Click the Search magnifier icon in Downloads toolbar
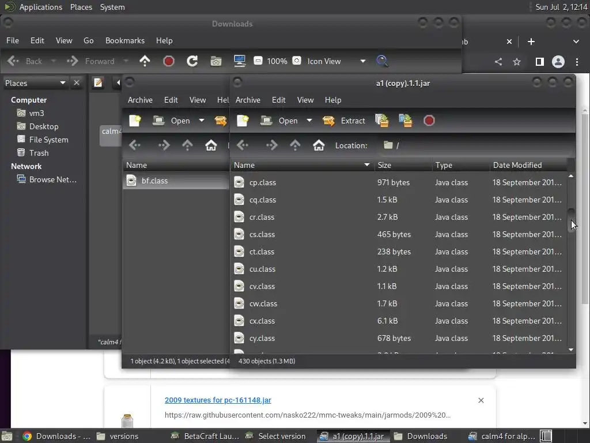 coord(382,61)
